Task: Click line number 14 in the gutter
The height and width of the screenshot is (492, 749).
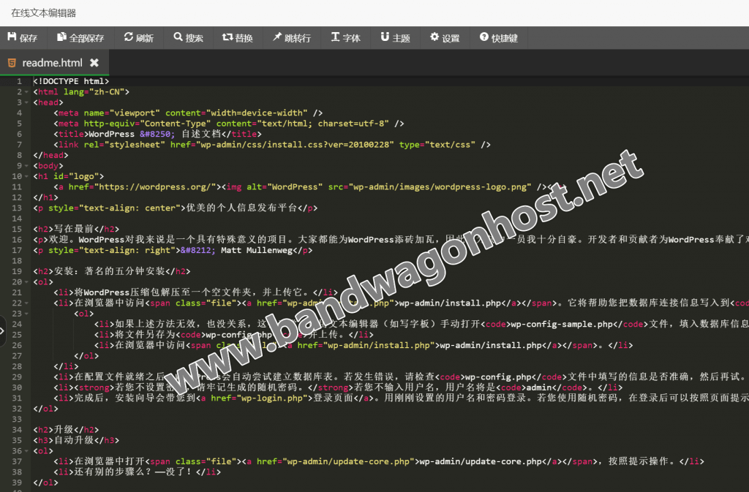Action: click(x=17, y=219)
